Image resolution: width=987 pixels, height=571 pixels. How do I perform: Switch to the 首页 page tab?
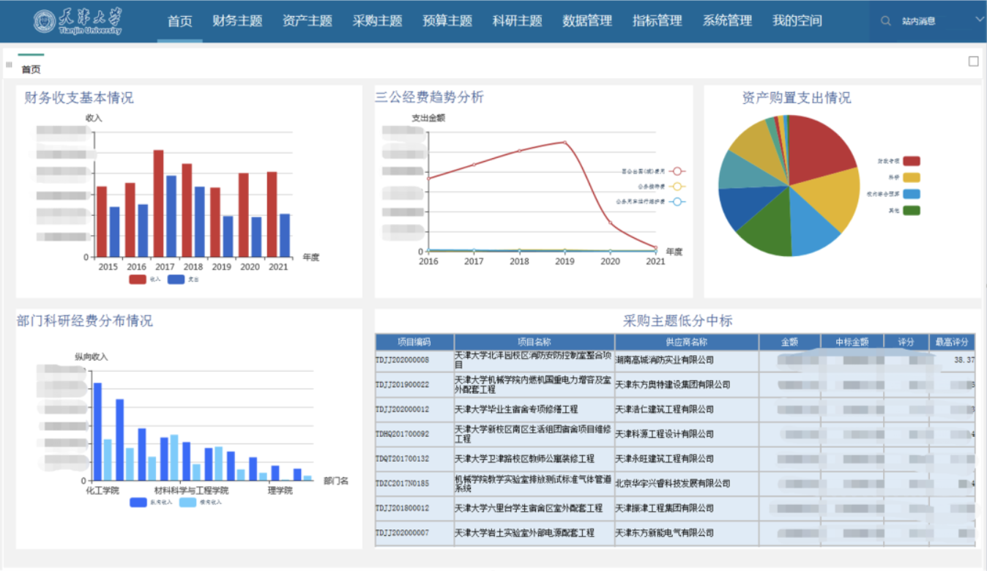31,70
